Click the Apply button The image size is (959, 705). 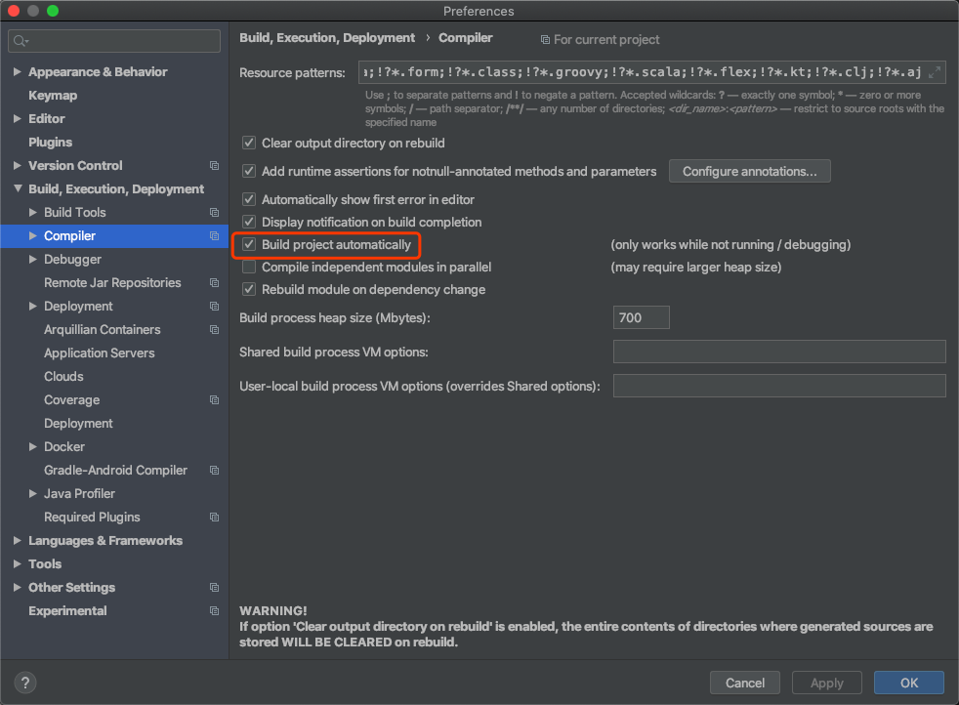[x=826, y=683]
